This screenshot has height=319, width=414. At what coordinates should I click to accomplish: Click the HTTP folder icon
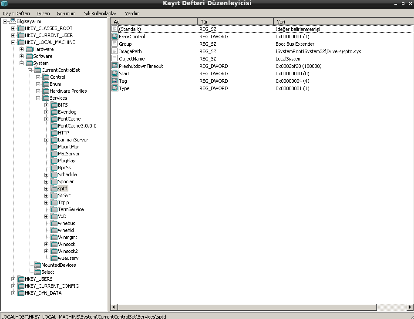[x=54, y=133]
